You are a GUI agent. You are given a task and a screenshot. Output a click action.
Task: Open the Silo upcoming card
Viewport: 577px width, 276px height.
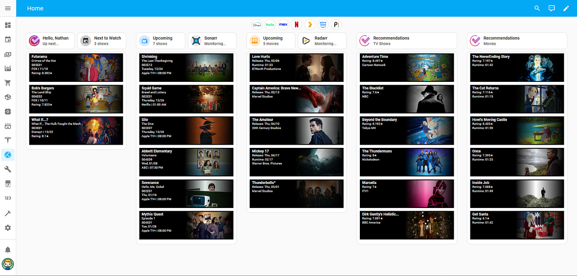pyautogui.click(x=186, y=130)
